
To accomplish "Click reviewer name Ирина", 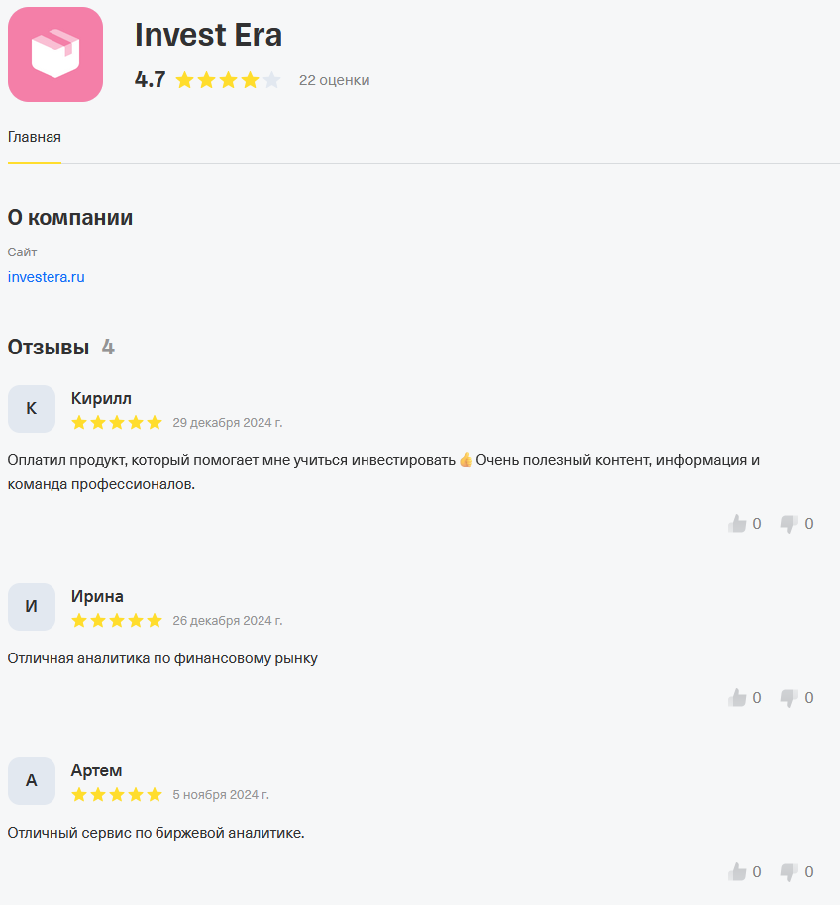I will point(97,596).
